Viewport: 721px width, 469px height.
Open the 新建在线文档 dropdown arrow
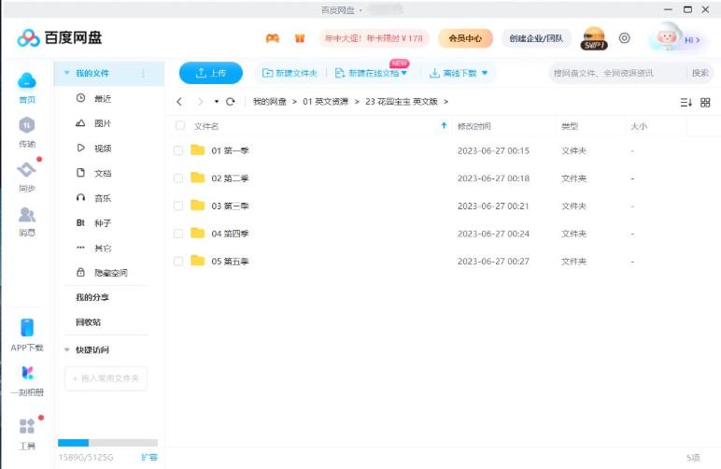(x=404, y=73)
